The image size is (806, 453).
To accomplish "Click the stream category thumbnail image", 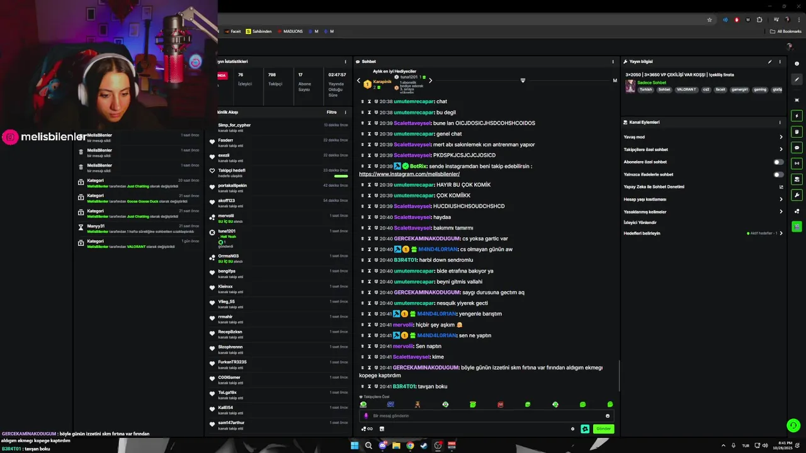I will point(630,86).
